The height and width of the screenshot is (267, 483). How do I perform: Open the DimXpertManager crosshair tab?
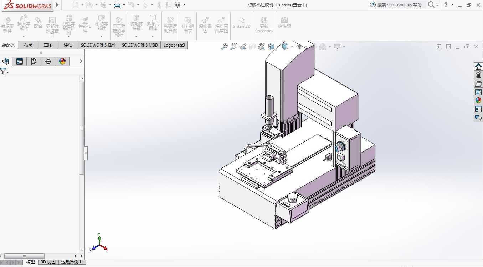coord(48,62)
